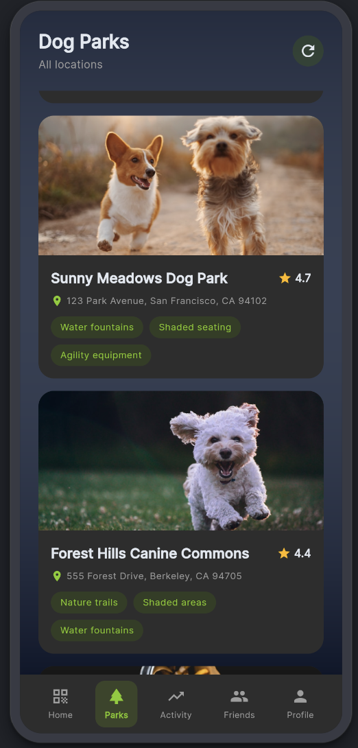
Task: Select the Shaded seating tag
Action: click(x=195, y=327)
